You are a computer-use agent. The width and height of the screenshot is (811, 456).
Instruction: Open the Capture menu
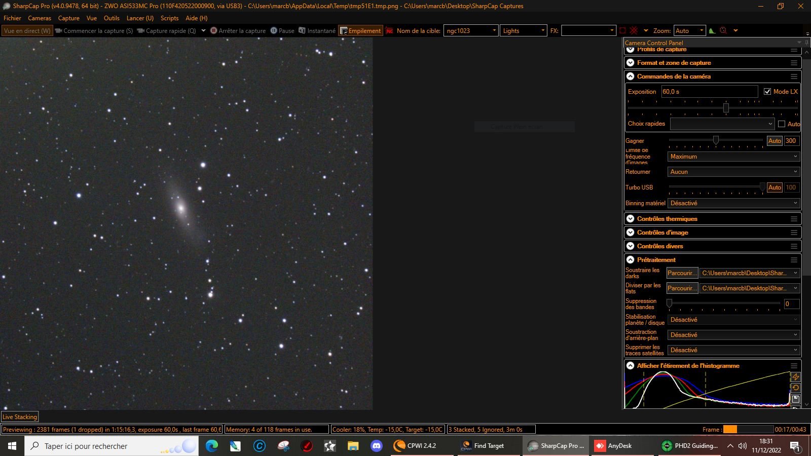pos(69,18)
